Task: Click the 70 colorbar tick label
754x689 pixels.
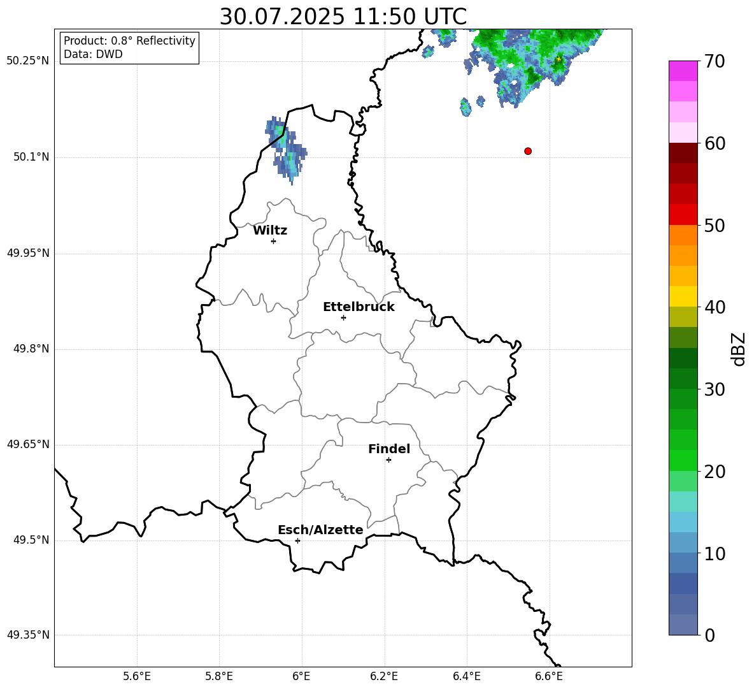Action: pos(715,62)
